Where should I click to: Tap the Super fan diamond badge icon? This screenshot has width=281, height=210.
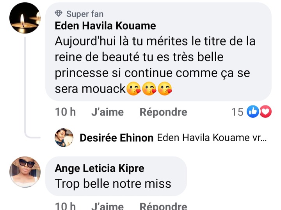(59, 14)
